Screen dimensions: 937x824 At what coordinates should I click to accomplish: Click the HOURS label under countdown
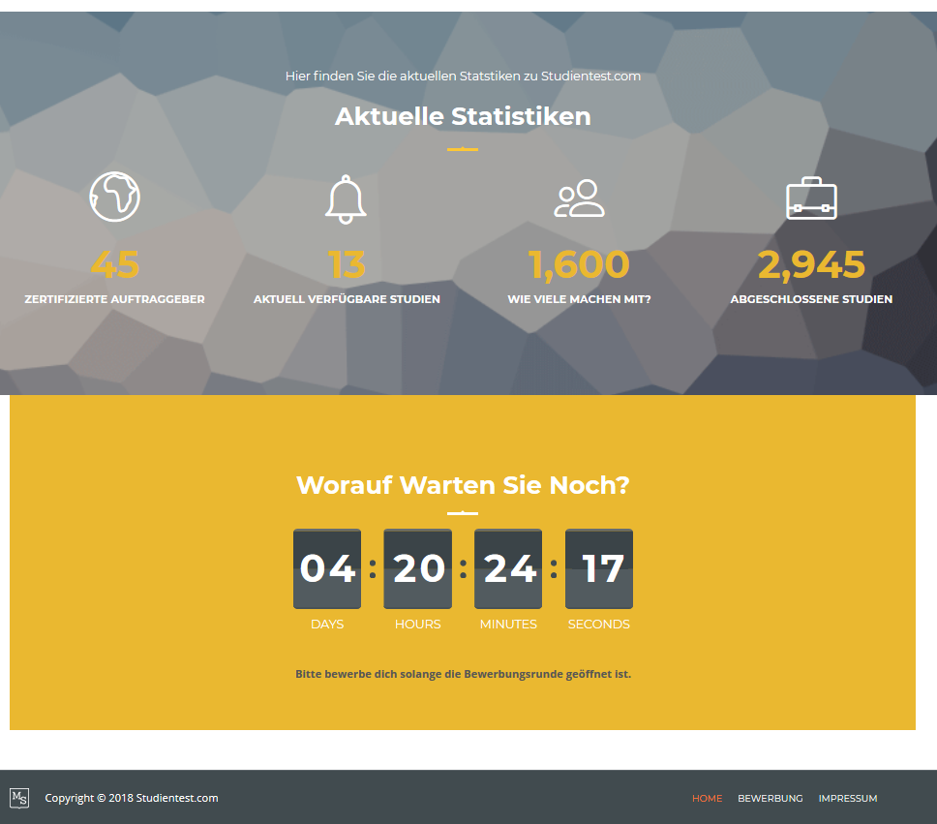pos(418,625)
